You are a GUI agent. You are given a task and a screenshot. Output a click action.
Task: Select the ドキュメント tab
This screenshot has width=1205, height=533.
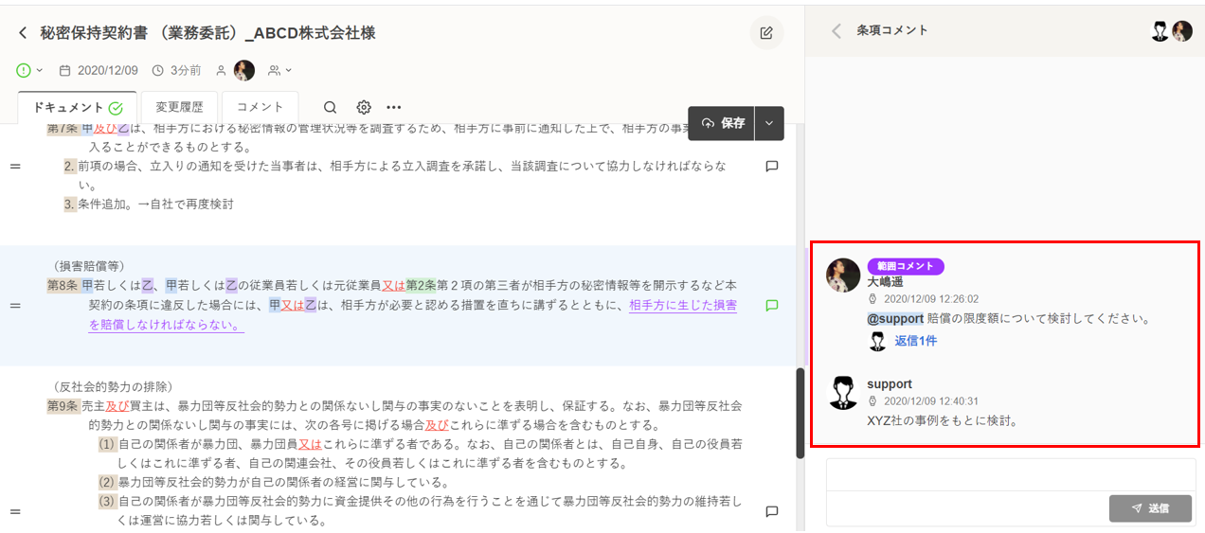tap(77, 108)
